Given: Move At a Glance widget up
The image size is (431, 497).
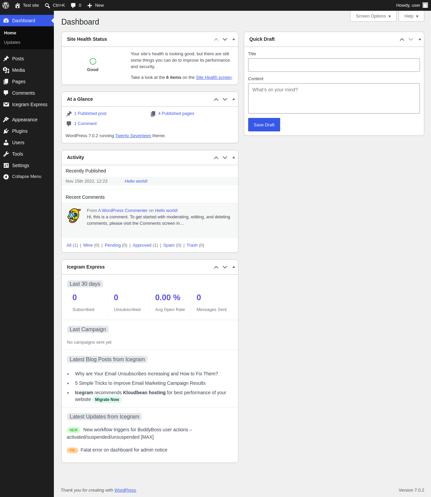Looking at the screenshot, I should click(x=216, y=99).
